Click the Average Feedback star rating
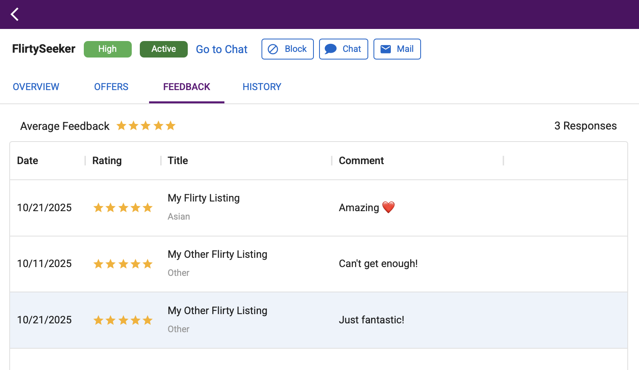639x370 pixels. (146, 126)
